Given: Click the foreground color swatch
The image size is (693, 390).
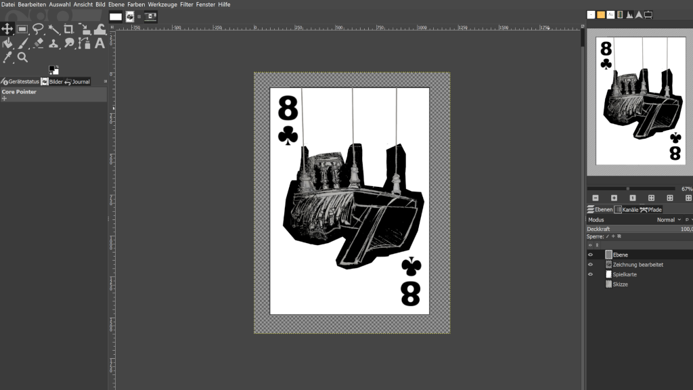Looking at the screenshot, I should (52, 68).
